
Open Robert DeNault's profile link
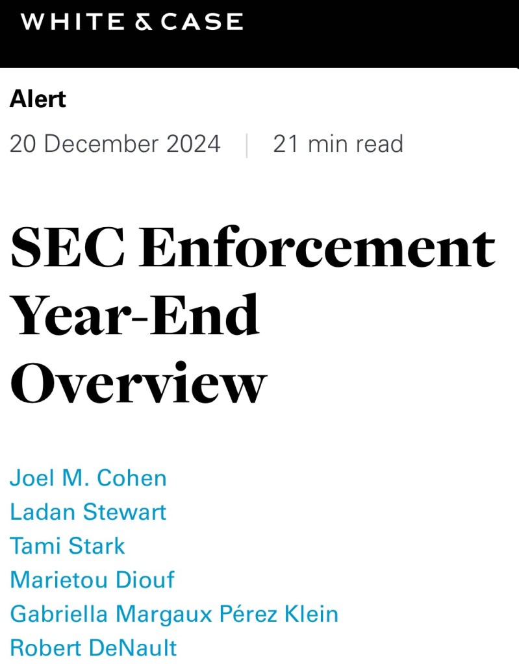(x=94, y=647)
